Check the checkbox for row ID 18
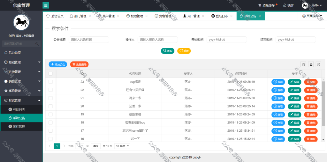This screenshot has width=327, height=162. pos(50,123)
